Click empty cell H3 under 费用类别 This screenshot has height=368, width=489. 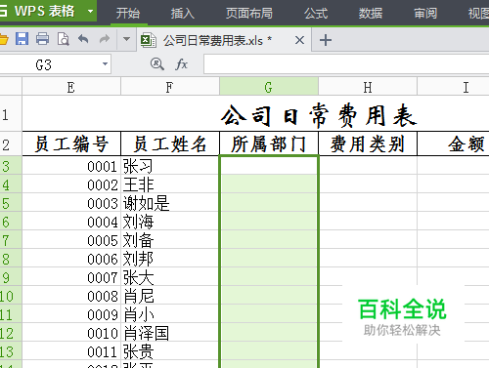tap(368, 166)
